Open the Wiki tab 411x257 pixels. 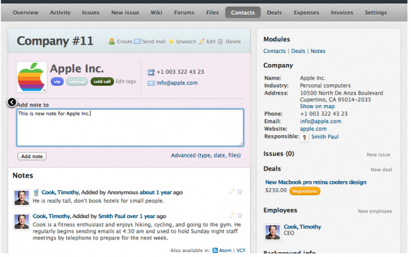tap(156, 13)
